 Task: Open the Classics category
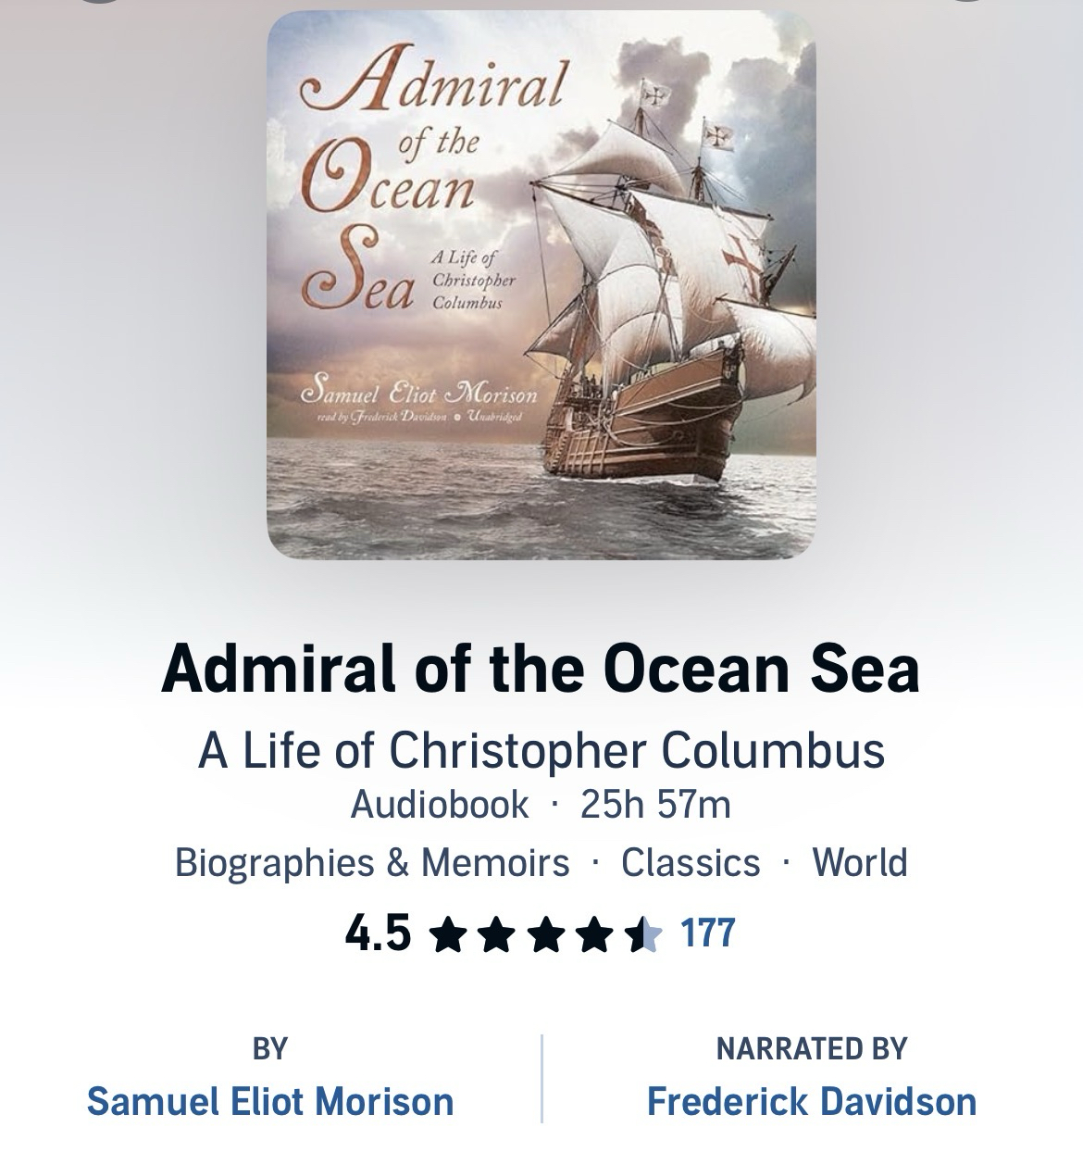691,862
